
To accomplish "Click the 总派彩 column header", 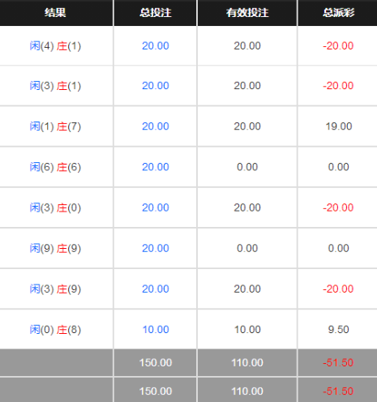I will point(338,12).
